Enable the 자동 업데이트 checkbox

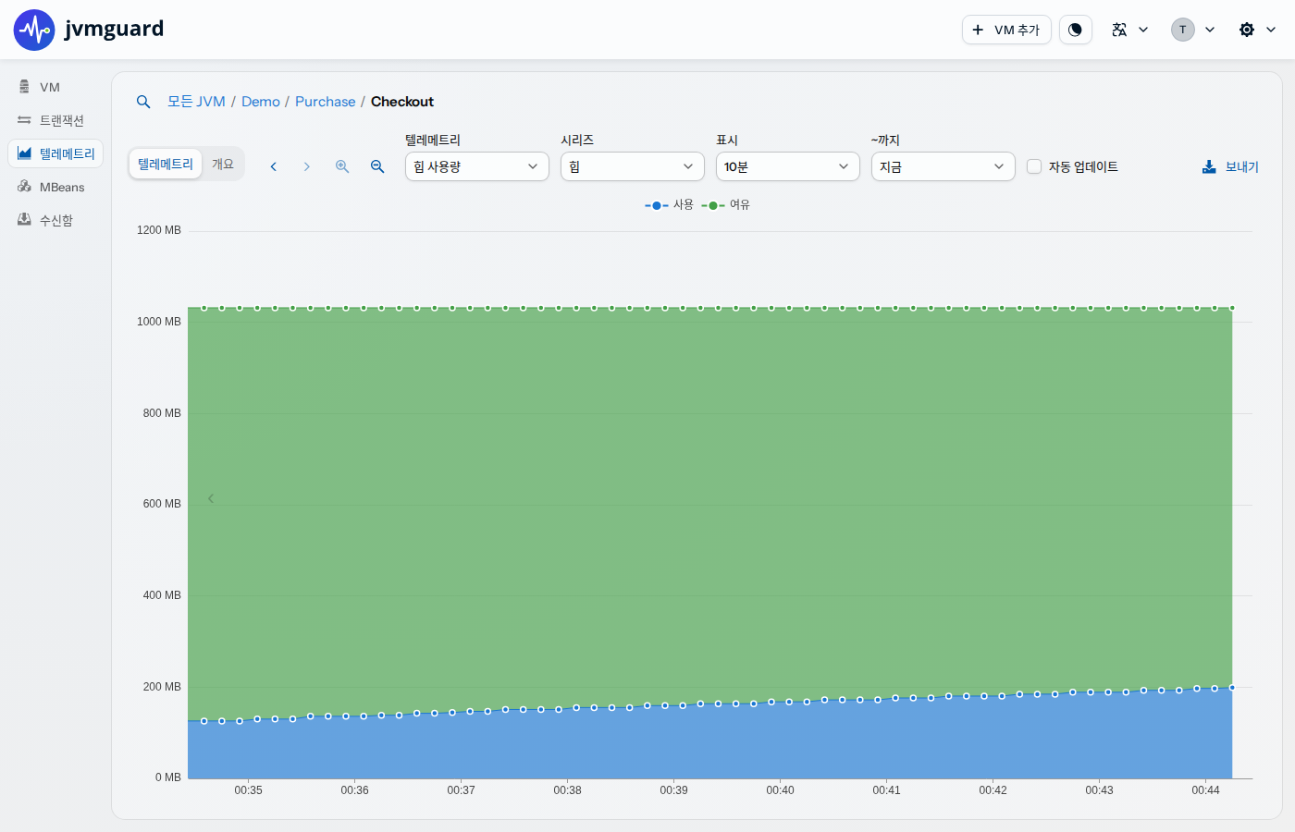1034,166
